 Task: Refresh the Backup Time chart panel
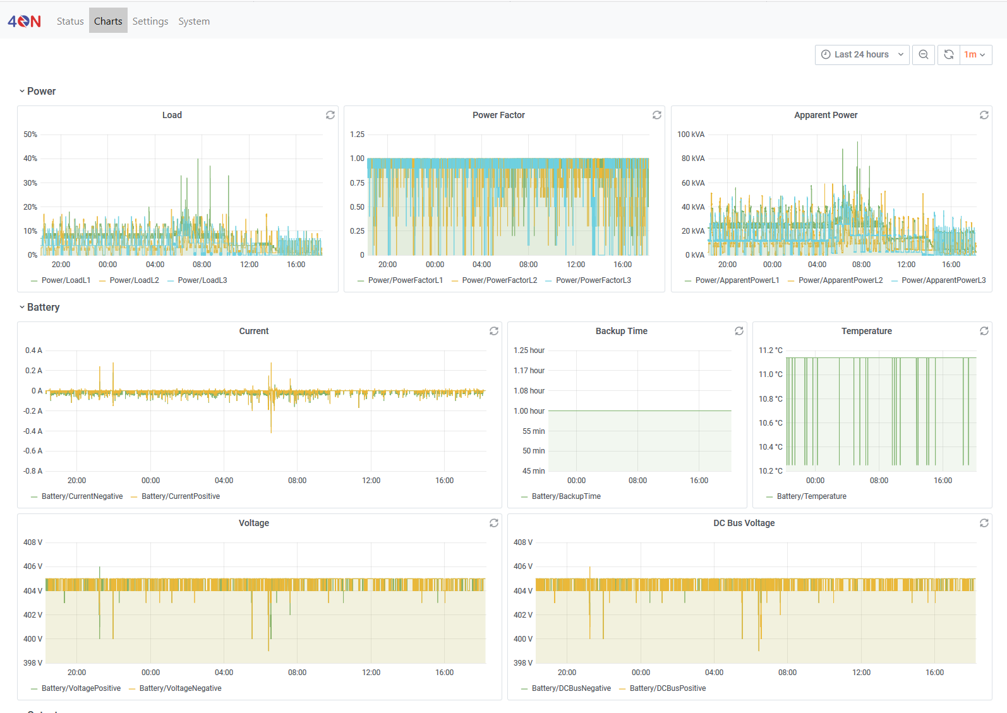click(739, 331)
